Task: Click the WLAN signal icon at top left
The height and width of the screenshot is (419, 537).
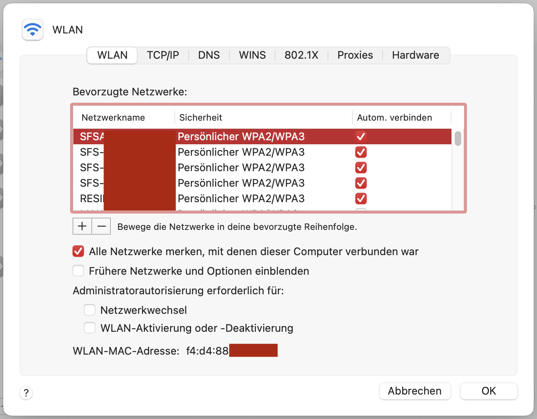Action: tap(32, 29)
